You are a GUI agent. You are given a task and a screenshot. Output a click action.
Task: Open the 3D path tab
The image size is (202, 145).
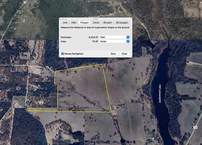pos(107,22)
